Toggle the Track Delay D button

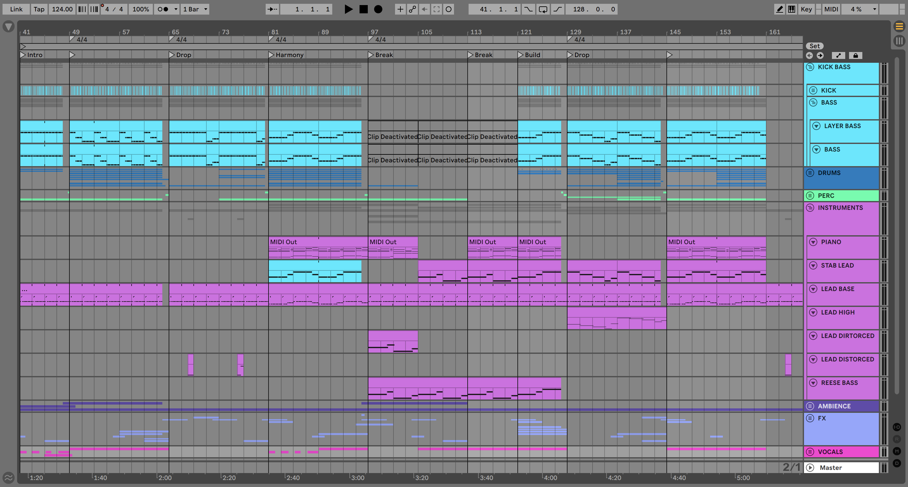(897, 463)
